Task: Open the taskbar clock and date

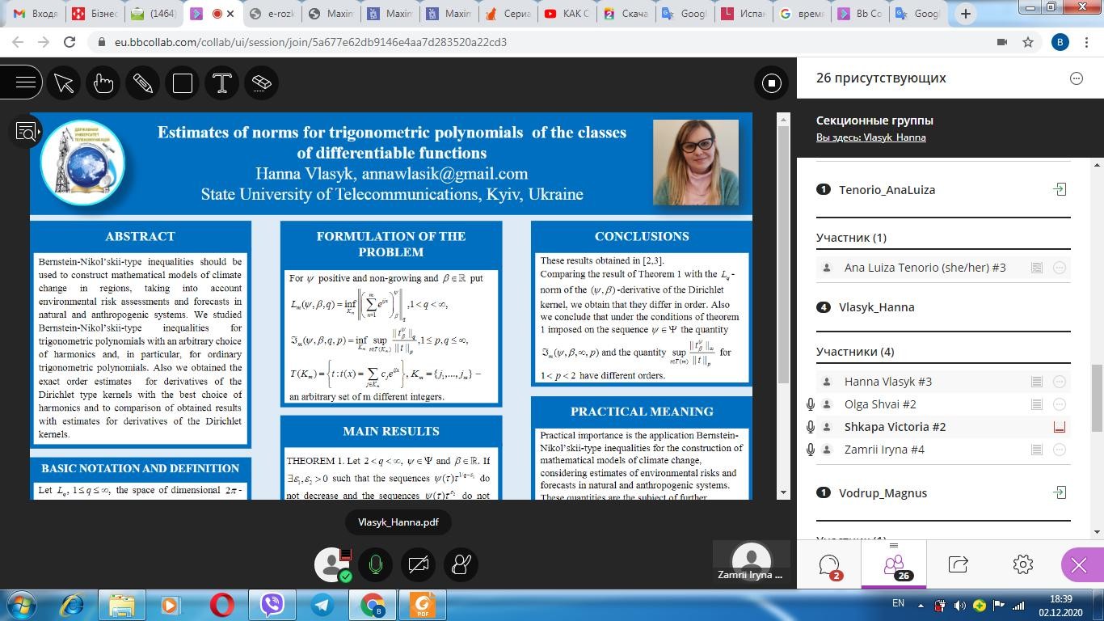Action: [1061, 605]
